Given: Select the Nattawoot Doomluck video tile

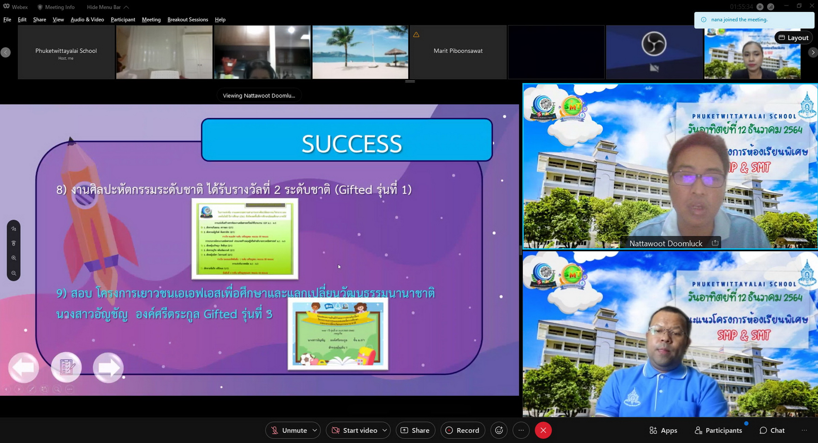Looking at the screenshot, I should pyautogui.click(x=670, y=167).
